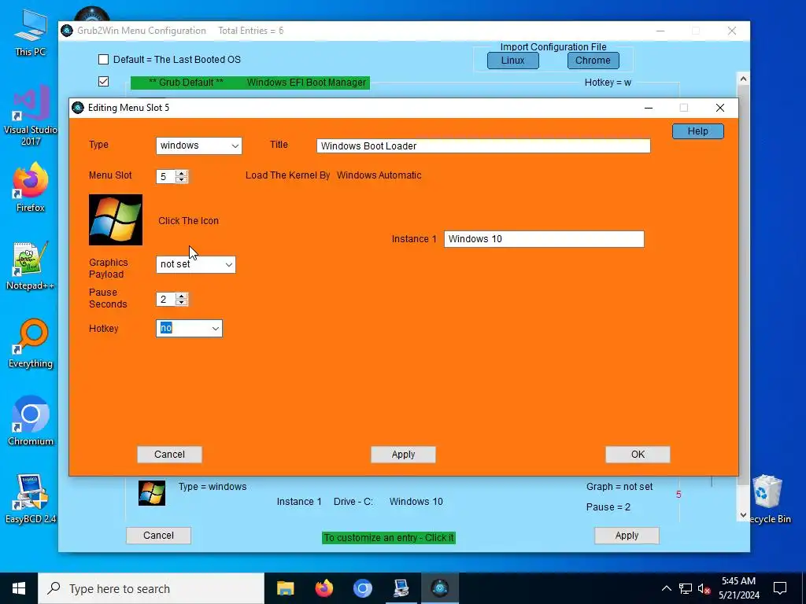Close the Editing Menu Slot 5 dialog
Viewport: 806px width, 604px height.
(x=719, y=107)
